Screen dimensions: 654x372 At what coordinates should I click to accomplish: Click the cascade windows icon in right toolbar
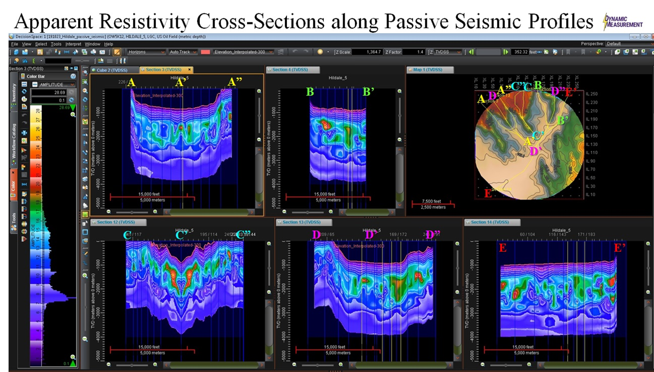point(625,52)
